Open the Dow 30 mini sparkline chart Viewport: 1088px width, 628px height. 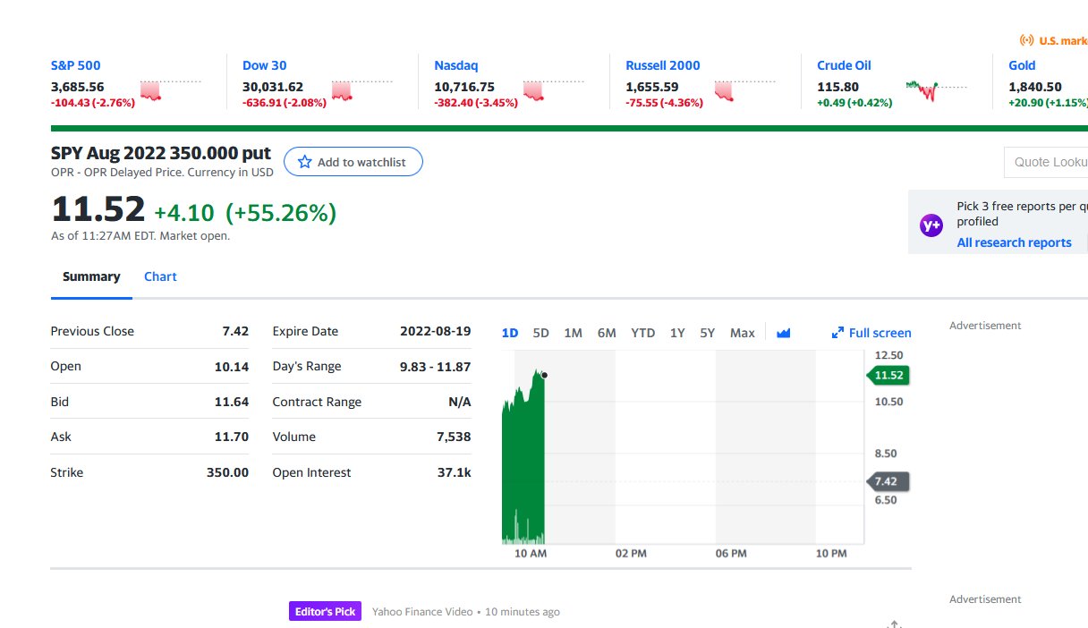point(361,89)
